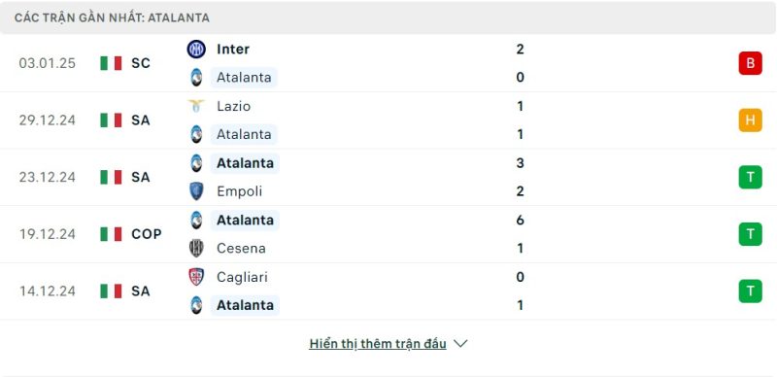Click the Cagliari club crest icon

point(196,277)
